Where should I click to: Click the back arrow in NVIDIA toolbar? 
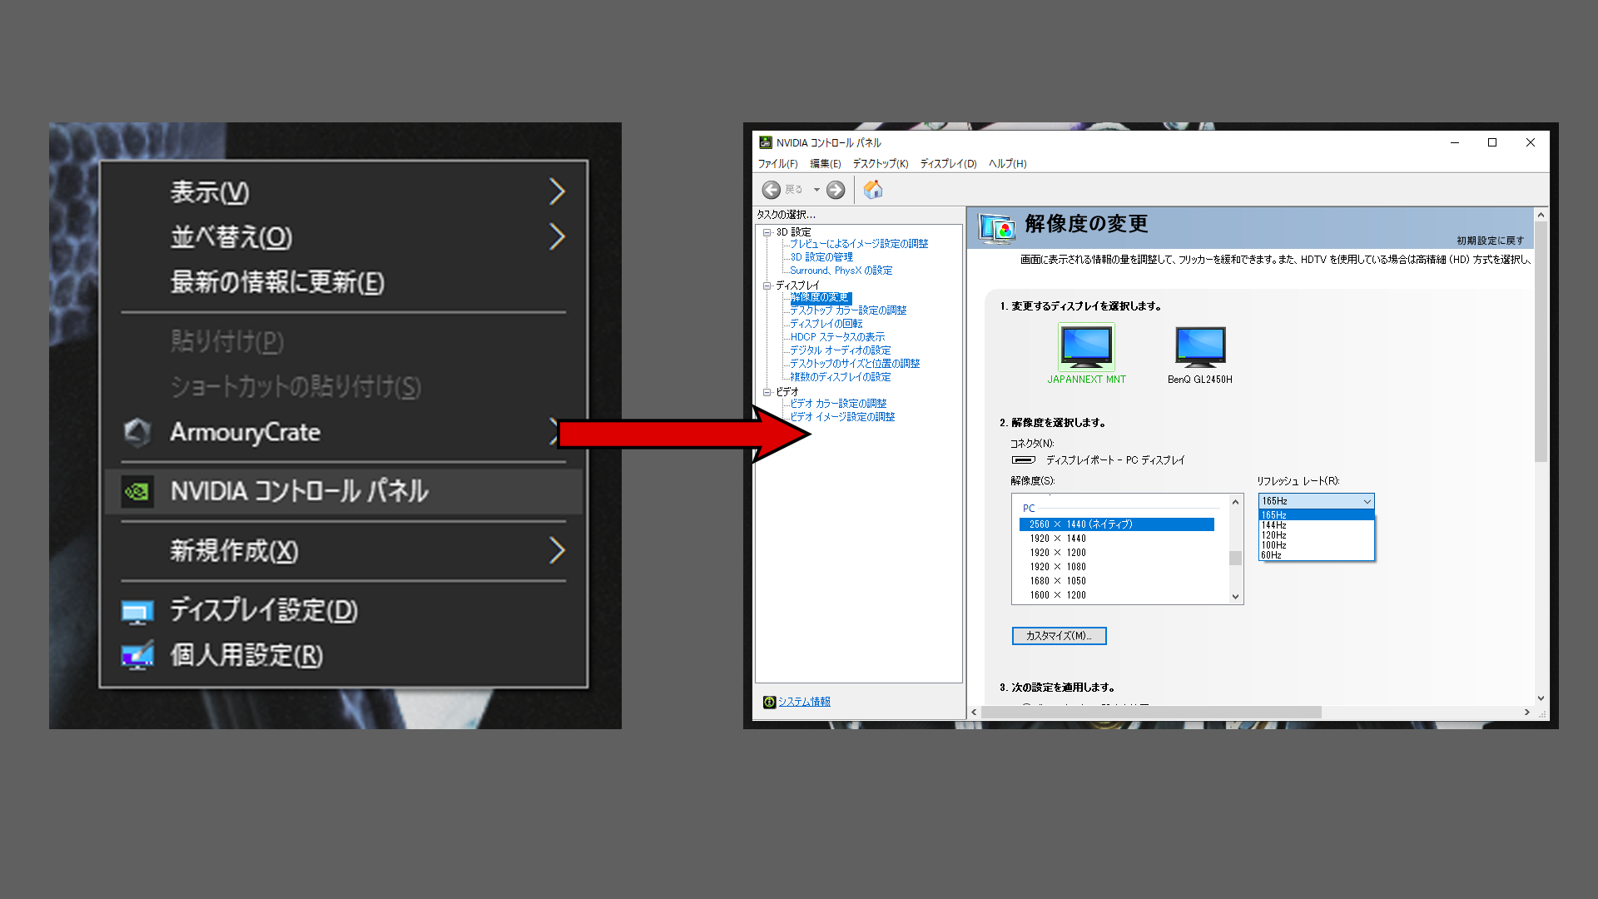click(x=772, y=190)
